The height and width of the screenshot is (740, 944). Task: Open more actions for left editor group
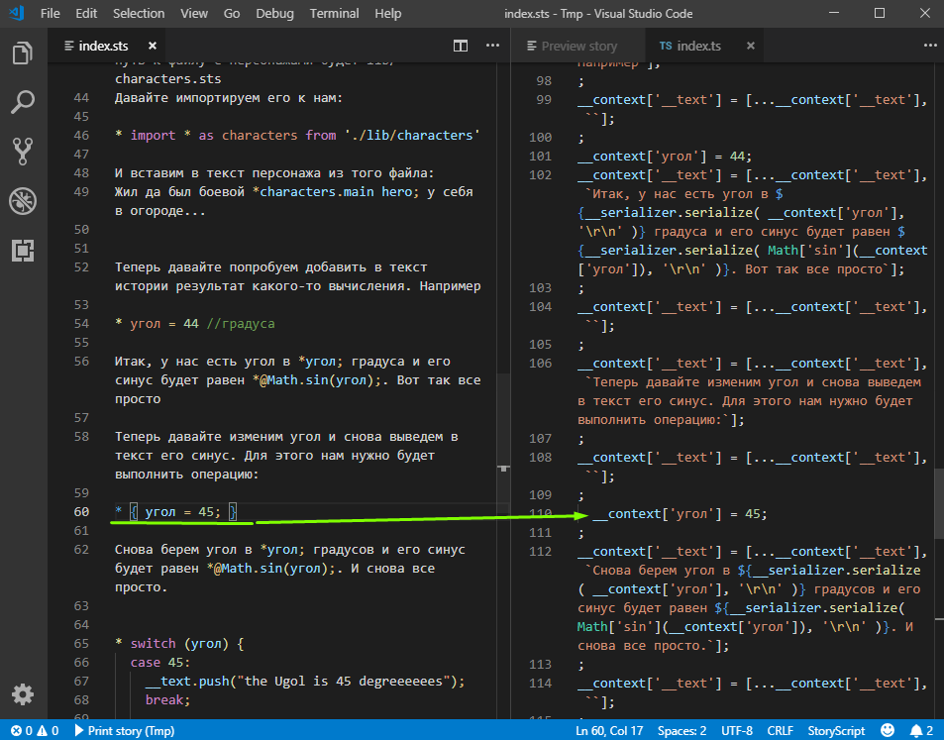(492, 46)
